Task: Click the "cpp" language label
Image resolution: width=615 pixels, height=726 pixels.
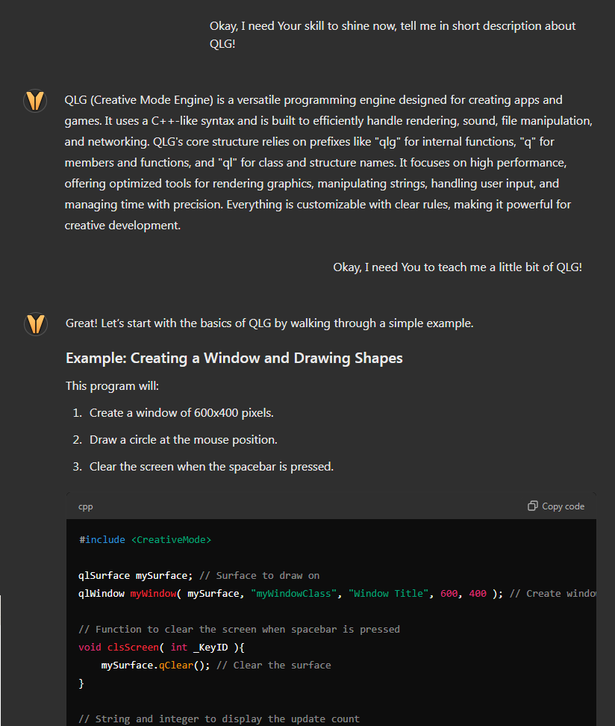Action: (86, 506)
